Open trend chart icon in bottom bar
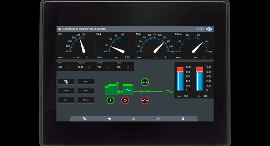Viewport: 270px width, 146px height. 159,119
